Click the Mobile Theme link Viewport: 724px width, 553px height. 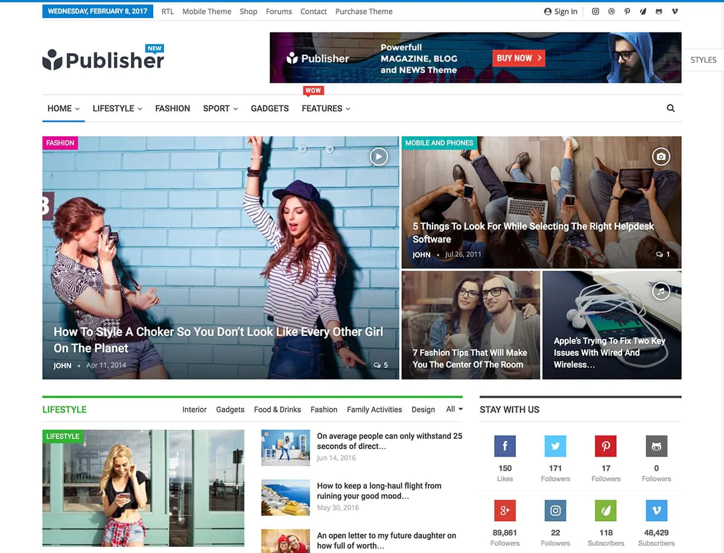click(207, 11)
